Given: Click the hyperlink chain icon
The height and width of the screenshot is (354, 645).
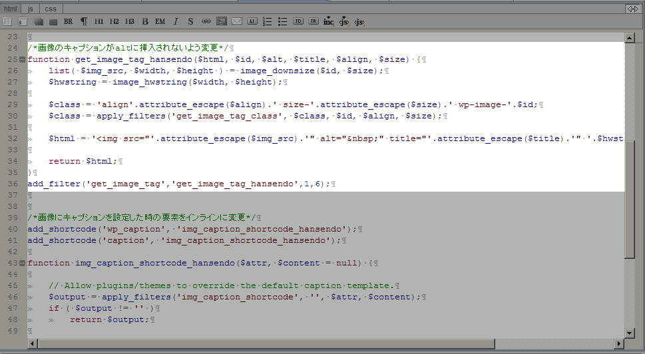Looking at the screenshot, I should click(206, 21).
